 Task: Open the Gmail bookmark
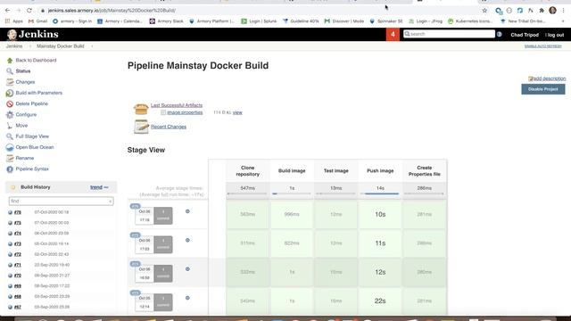coord(37,21)
